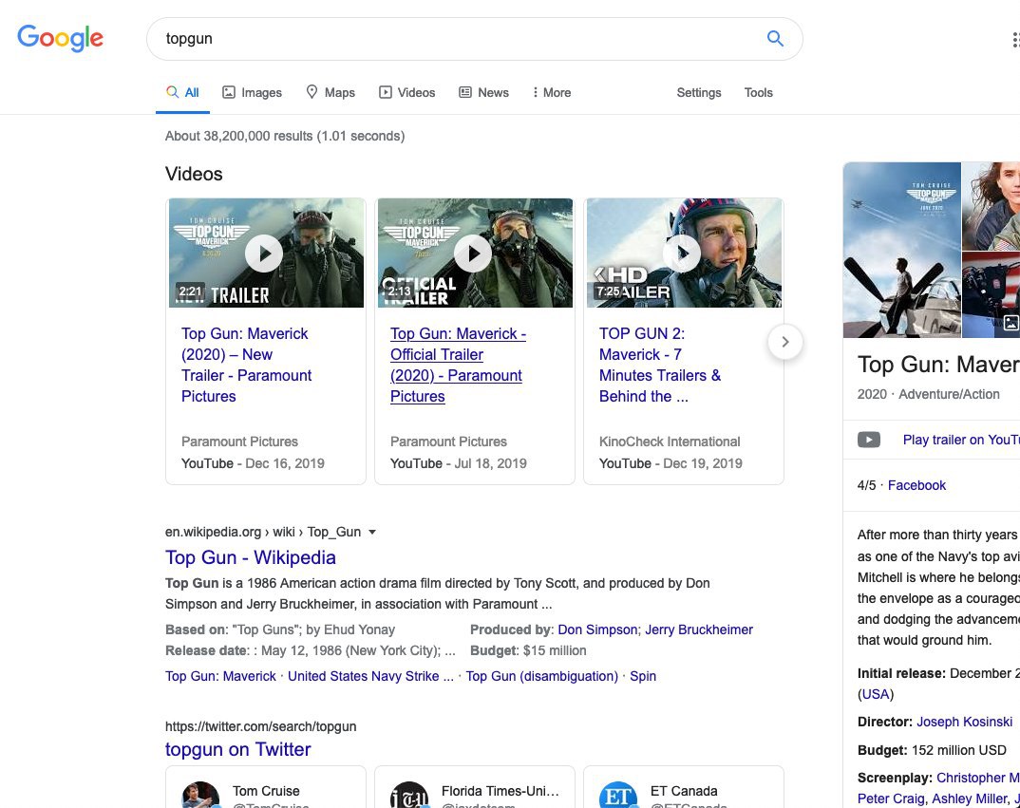Open the Top Gun: Maverick sitelink
This screenshot has height=808, width=1020.
coord(220,676)
